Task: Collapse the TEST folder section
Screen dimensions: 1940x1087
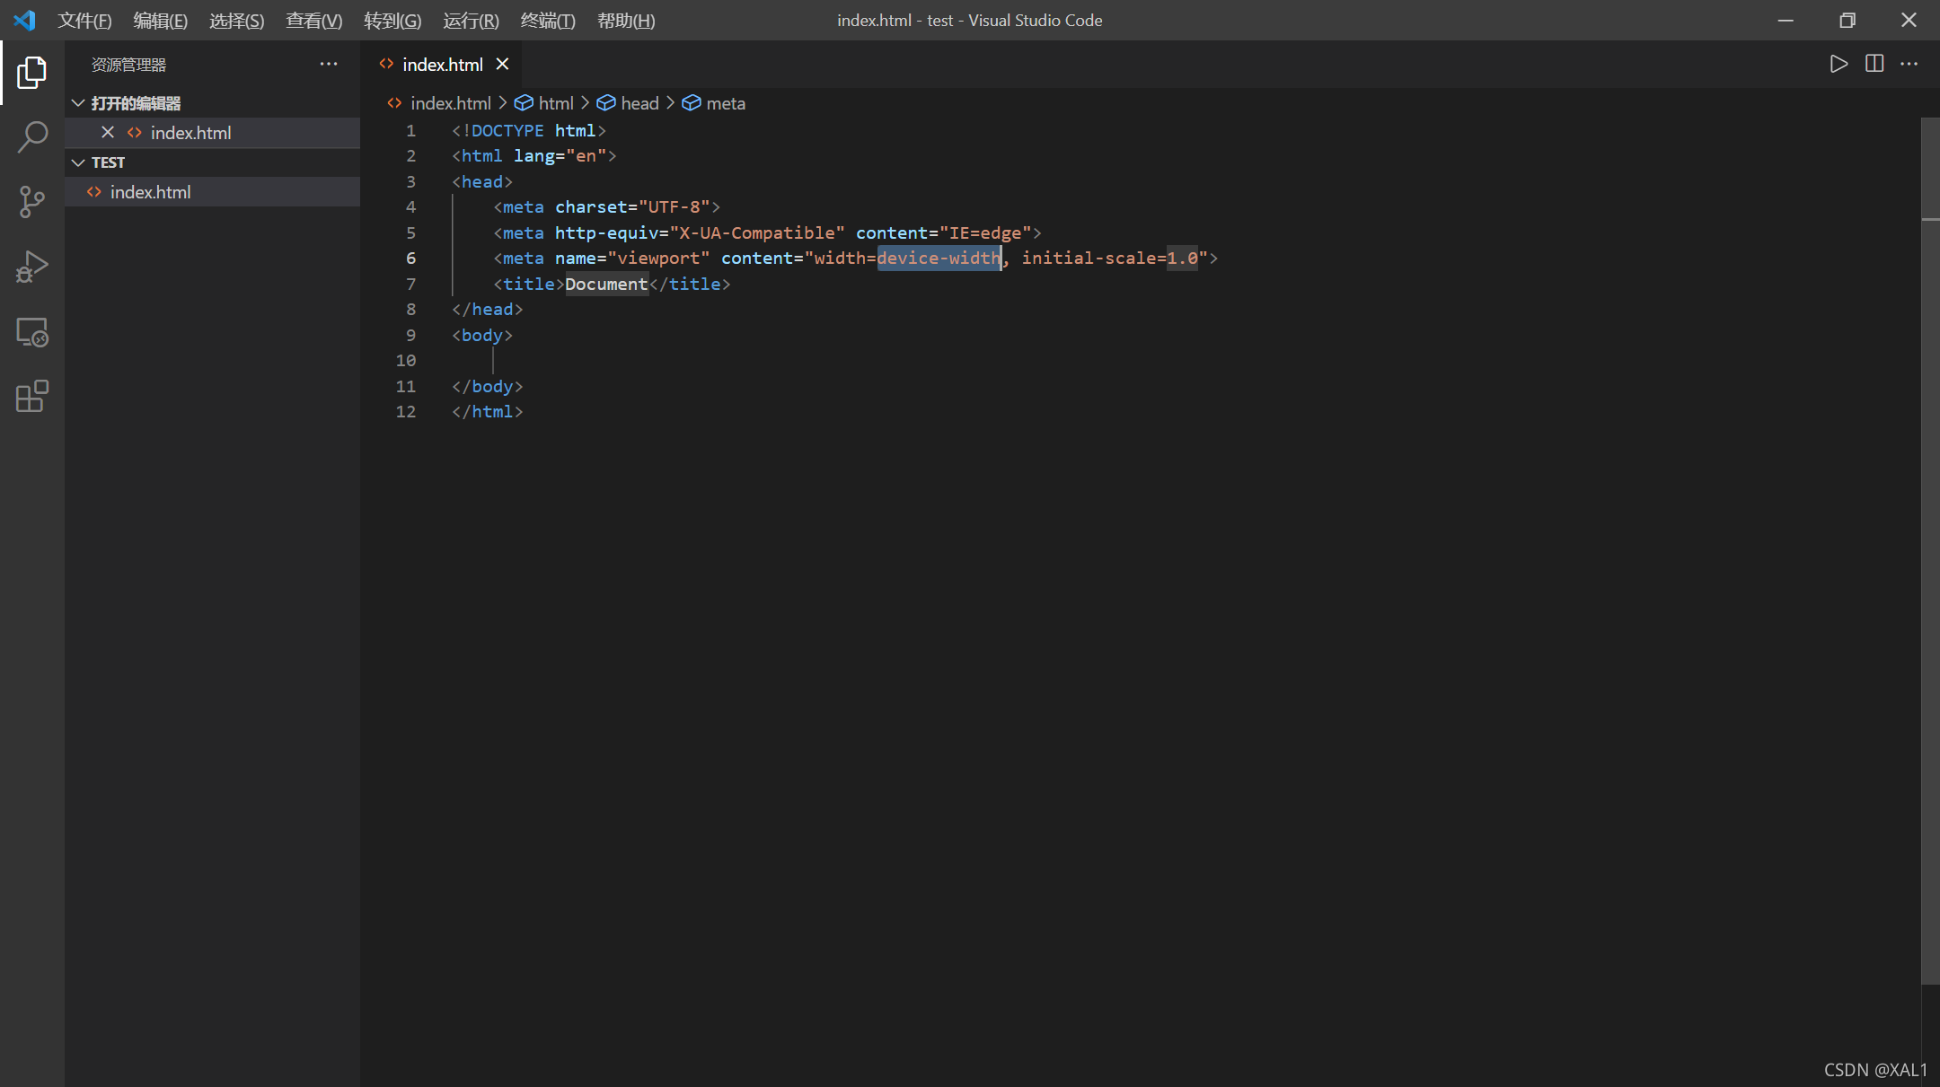Action: 78,162
